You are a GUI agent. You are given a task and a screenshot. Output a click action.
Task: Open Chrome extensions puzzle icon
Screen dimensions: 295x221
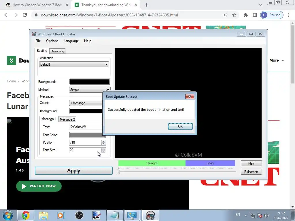tap(245, 15)
